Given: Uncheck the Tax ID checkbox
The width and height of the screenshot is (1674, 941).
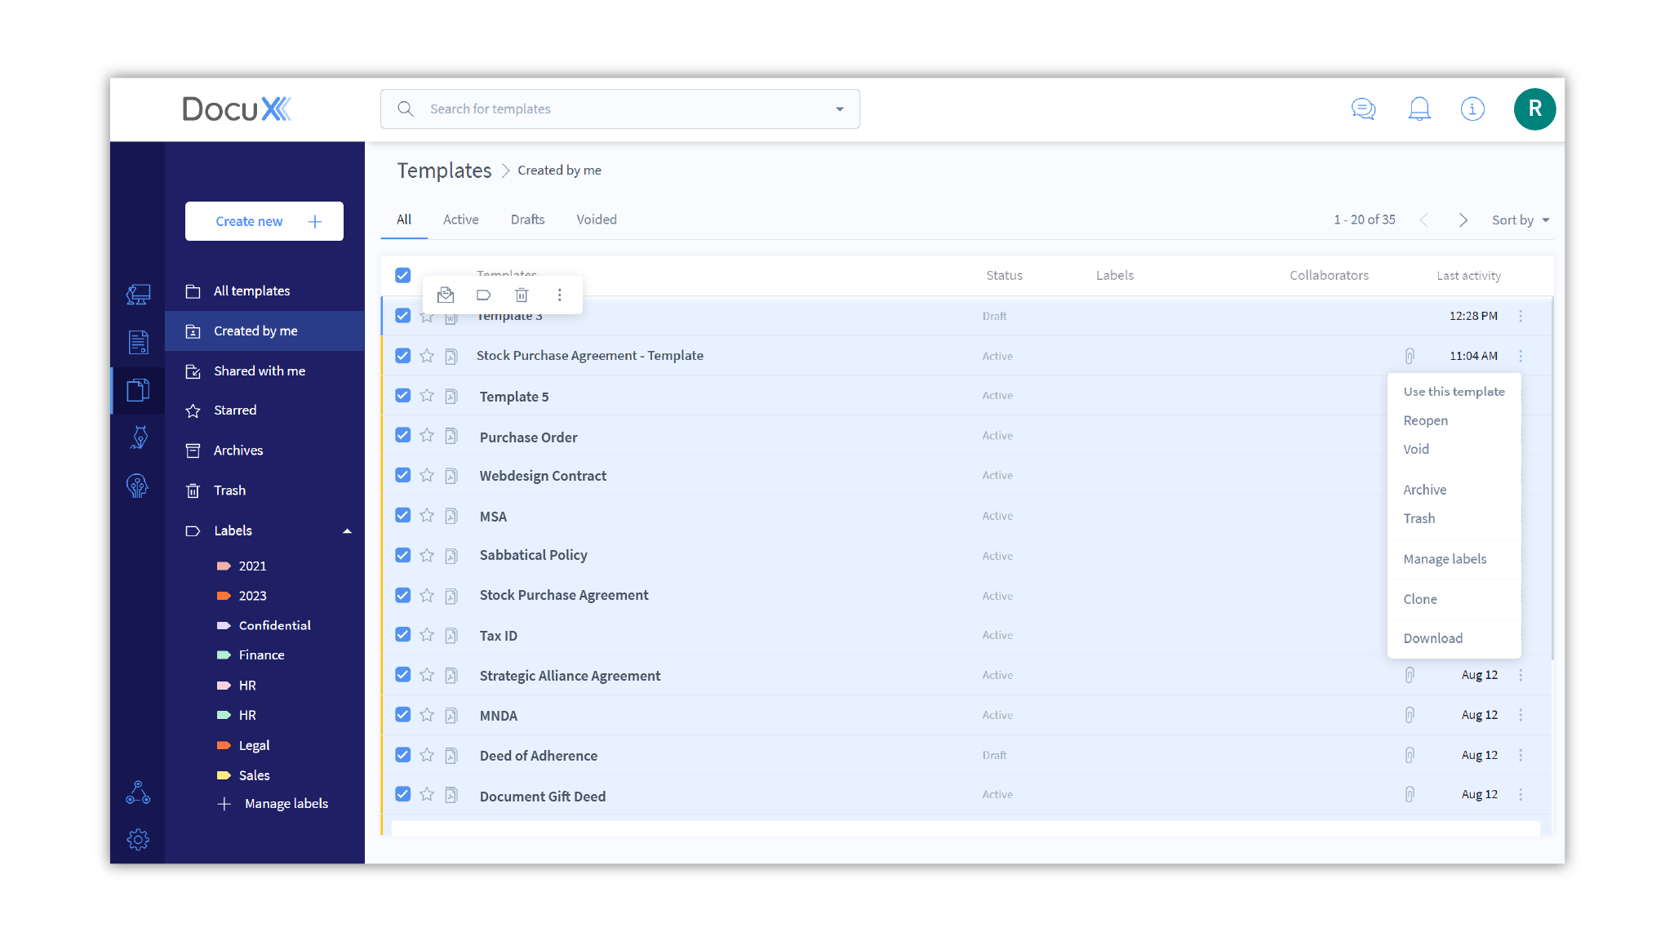Looking at the screenshot, I should pyautogui.click(x=403, y=635).
